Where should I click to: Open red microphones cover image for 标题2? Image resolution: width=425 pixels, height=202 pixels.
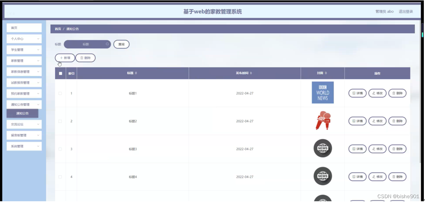pos(323,120)
